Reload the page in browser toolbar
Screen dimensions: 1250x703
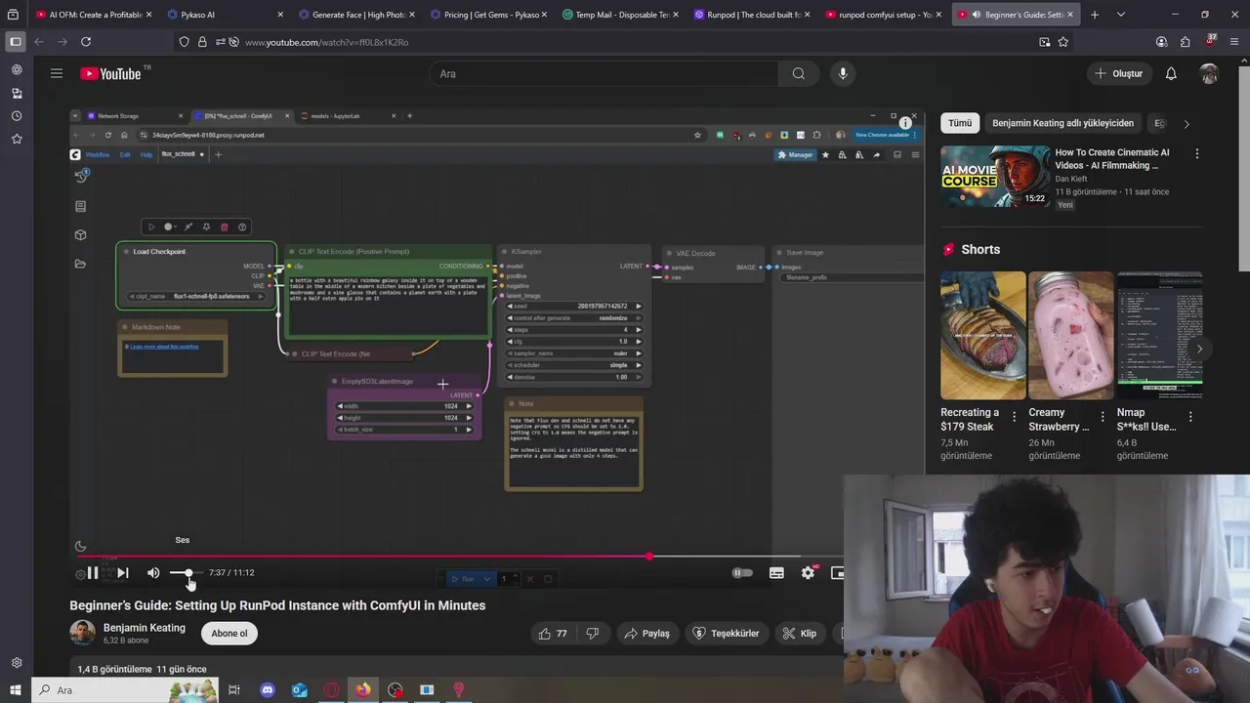[x=86, y=42]
